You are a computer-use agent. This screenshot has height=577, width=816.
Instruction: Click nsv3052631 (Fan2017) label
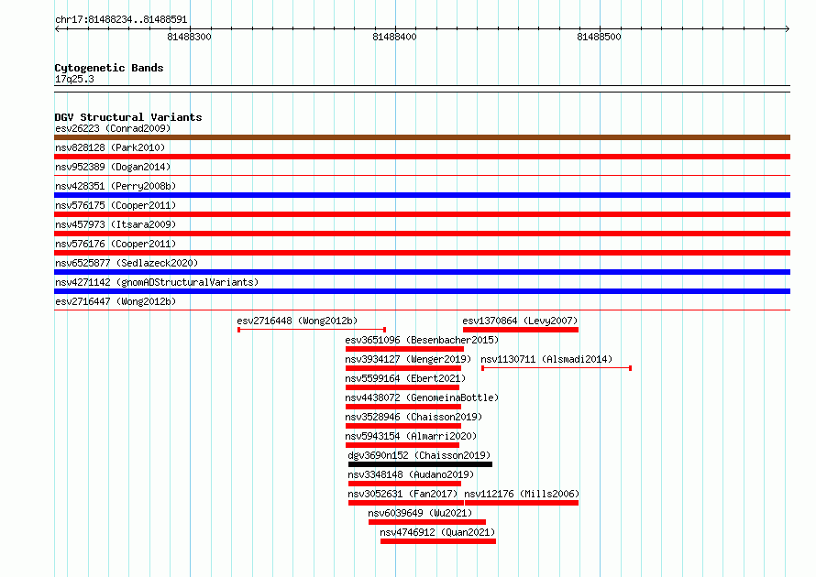point(402,494)
